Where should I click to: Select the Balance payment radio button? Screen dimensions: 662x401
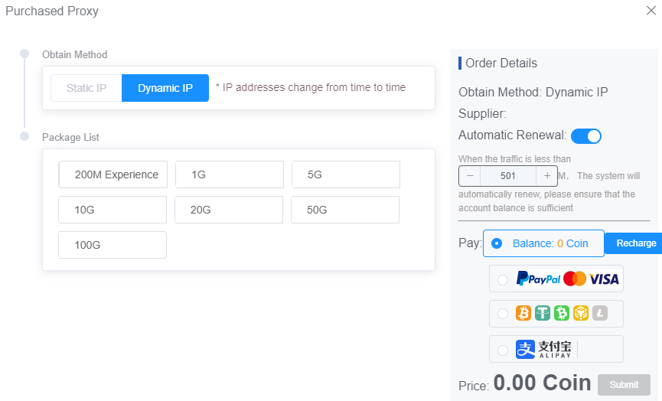[497, 243]
